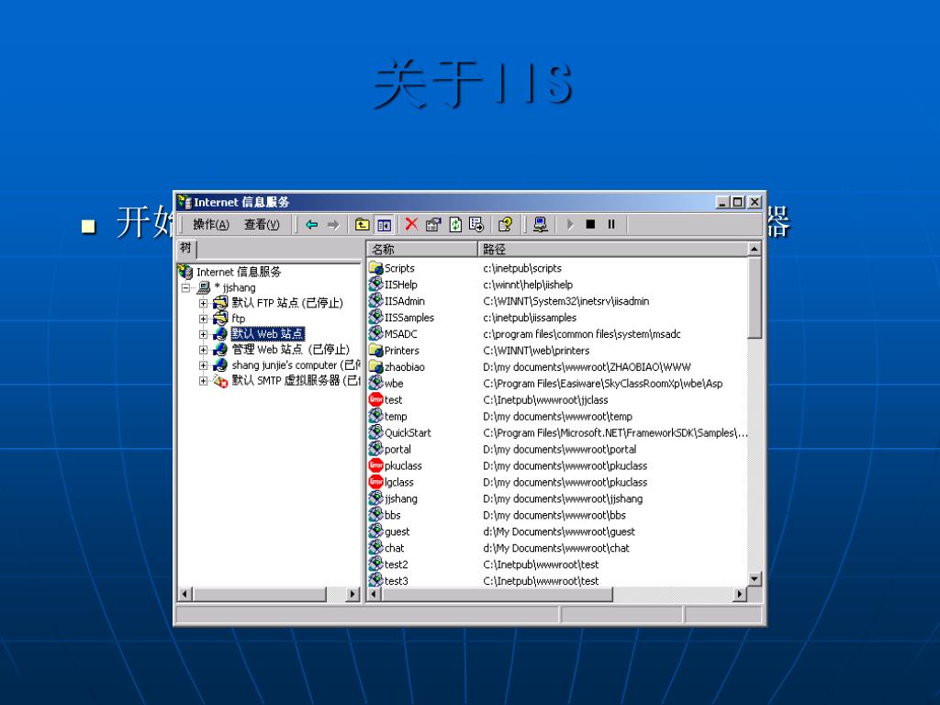Click the temp directory icon
The height and width of the screenshot is (705, 940).
(375, 416)
